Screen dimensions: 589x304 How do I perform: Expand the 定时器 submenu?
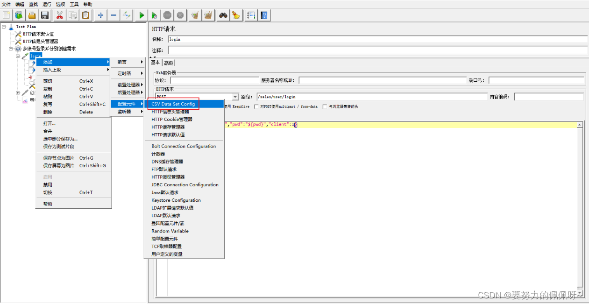click(x=128, y=73)
